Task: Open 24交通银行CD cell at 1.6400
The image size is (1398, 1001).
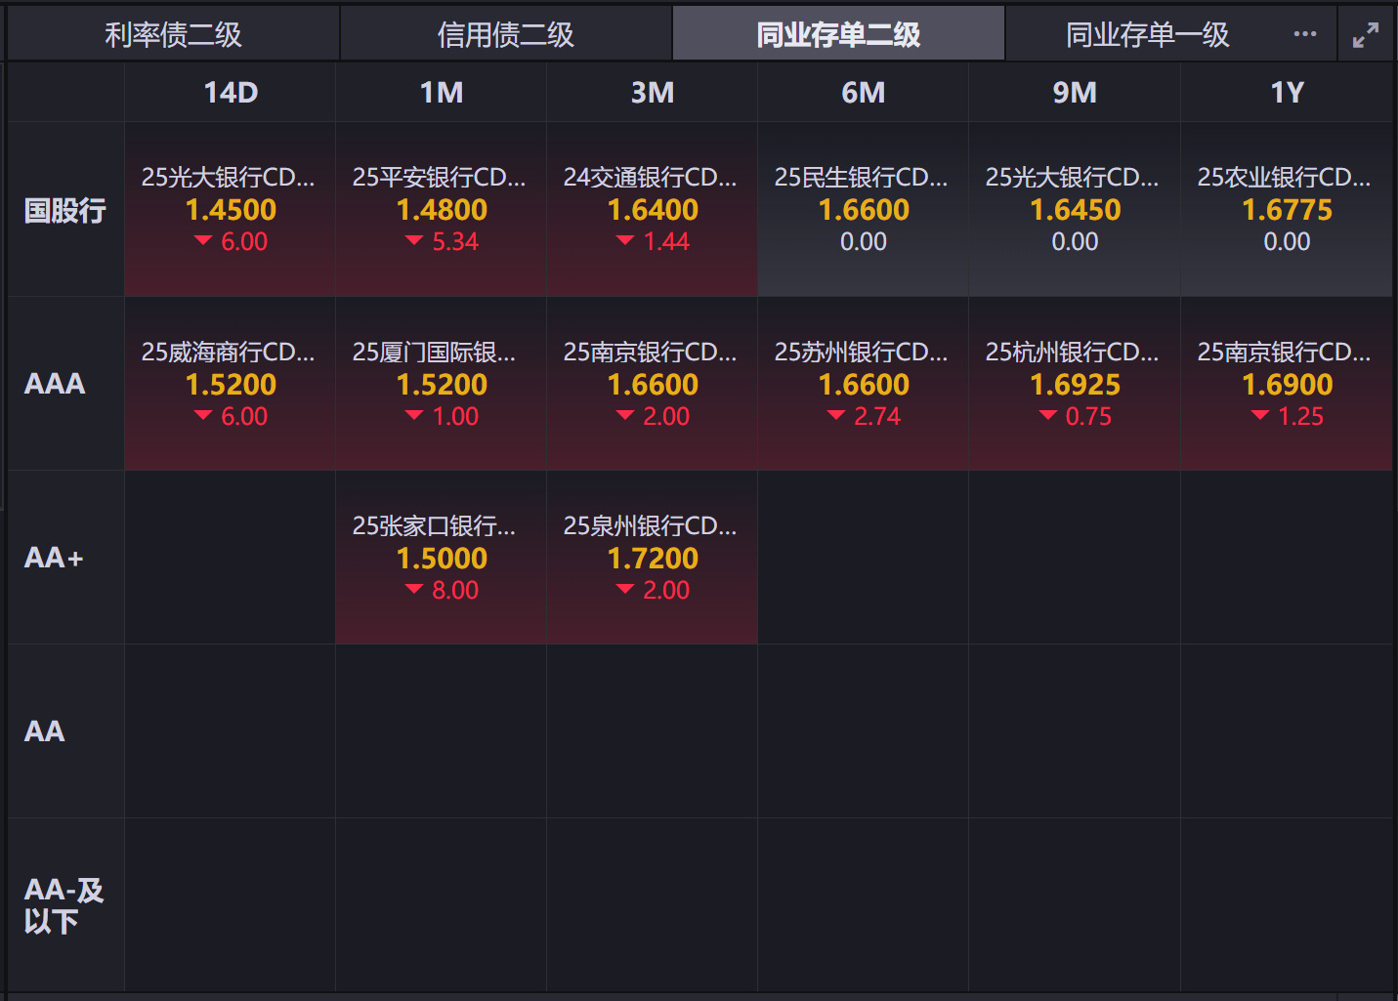Action: (653, 210)
